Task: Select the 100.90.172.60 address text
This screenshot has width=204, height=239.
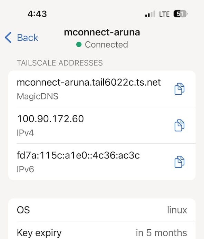Action: point(50,119)
